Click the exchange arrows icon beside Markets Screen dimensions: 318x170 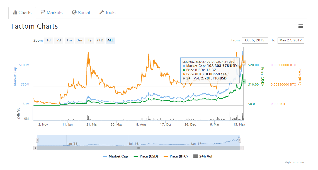pyautogui.click(x=43, y=12)
